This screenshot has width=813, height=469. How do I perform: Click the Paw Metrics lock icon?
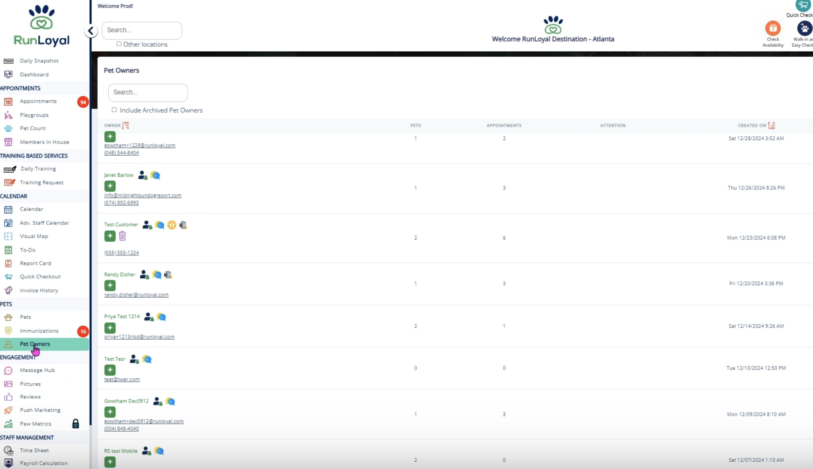pos(75,424)
